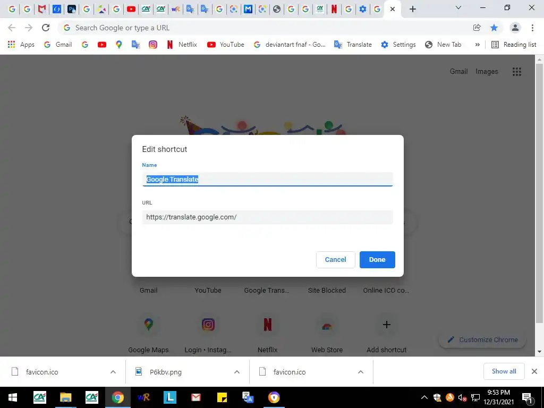The height and width of the screenshot is (408, 544).
Task: Open the Images link at page top
Action: (487, 72)
